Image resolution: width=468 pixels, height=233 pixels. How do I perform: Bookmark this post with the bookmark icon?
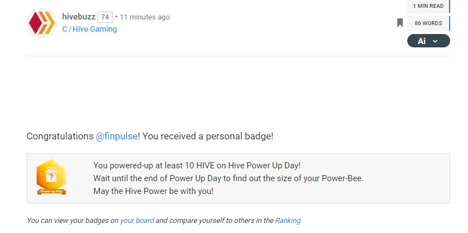(x=400, y=23)
